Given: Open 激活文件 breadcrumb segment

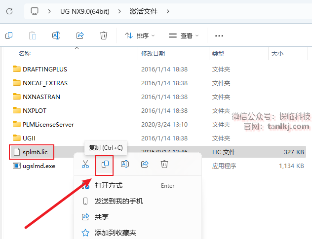Looking at the screenshot, I should coord(144,11).
